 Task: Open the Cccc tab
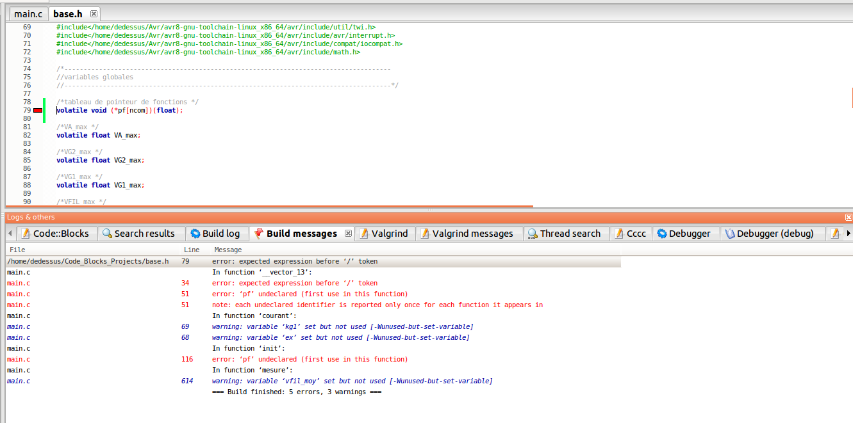631,234
